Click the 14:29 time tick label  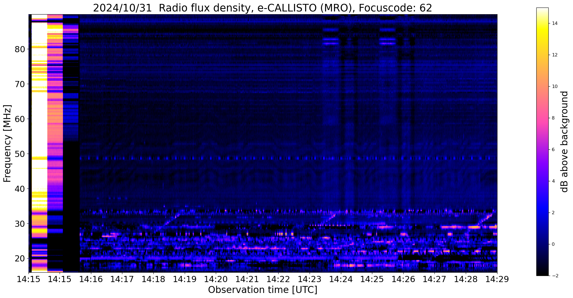[497, 279]
